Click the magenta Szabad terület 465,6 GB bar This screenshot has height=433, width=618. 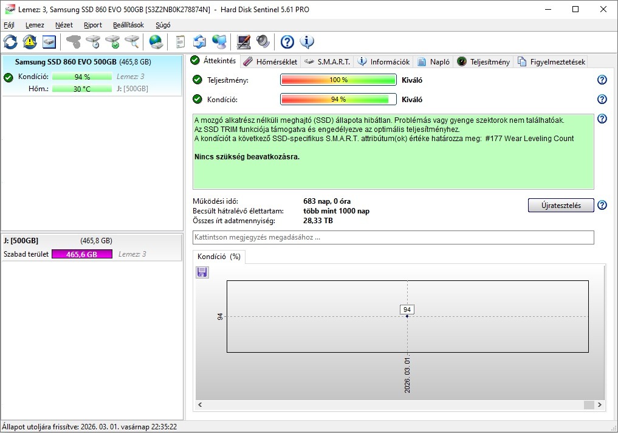coord(82,254)
